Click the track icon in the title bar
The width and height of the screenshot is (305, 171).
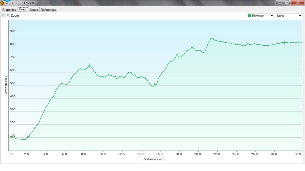pos(2,3)
